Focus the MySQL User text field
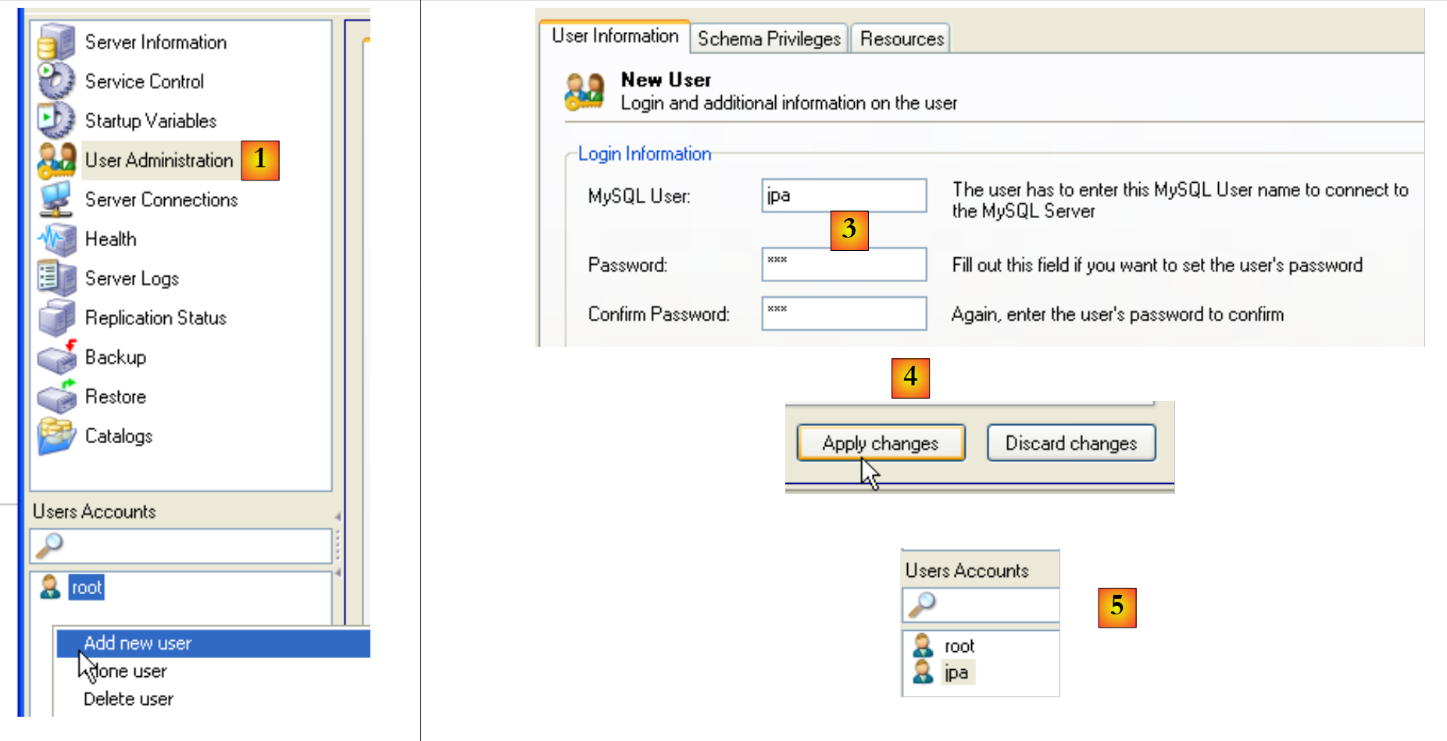The image size is (1447, 741). tap(844, 195)
